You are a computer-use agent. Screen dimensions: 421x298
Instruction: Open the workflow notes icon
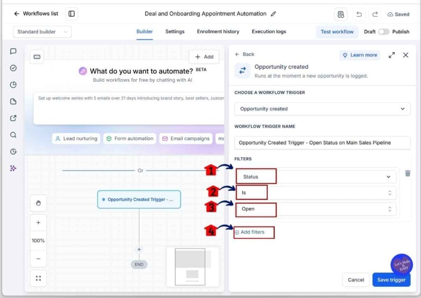tap(341, 14)
